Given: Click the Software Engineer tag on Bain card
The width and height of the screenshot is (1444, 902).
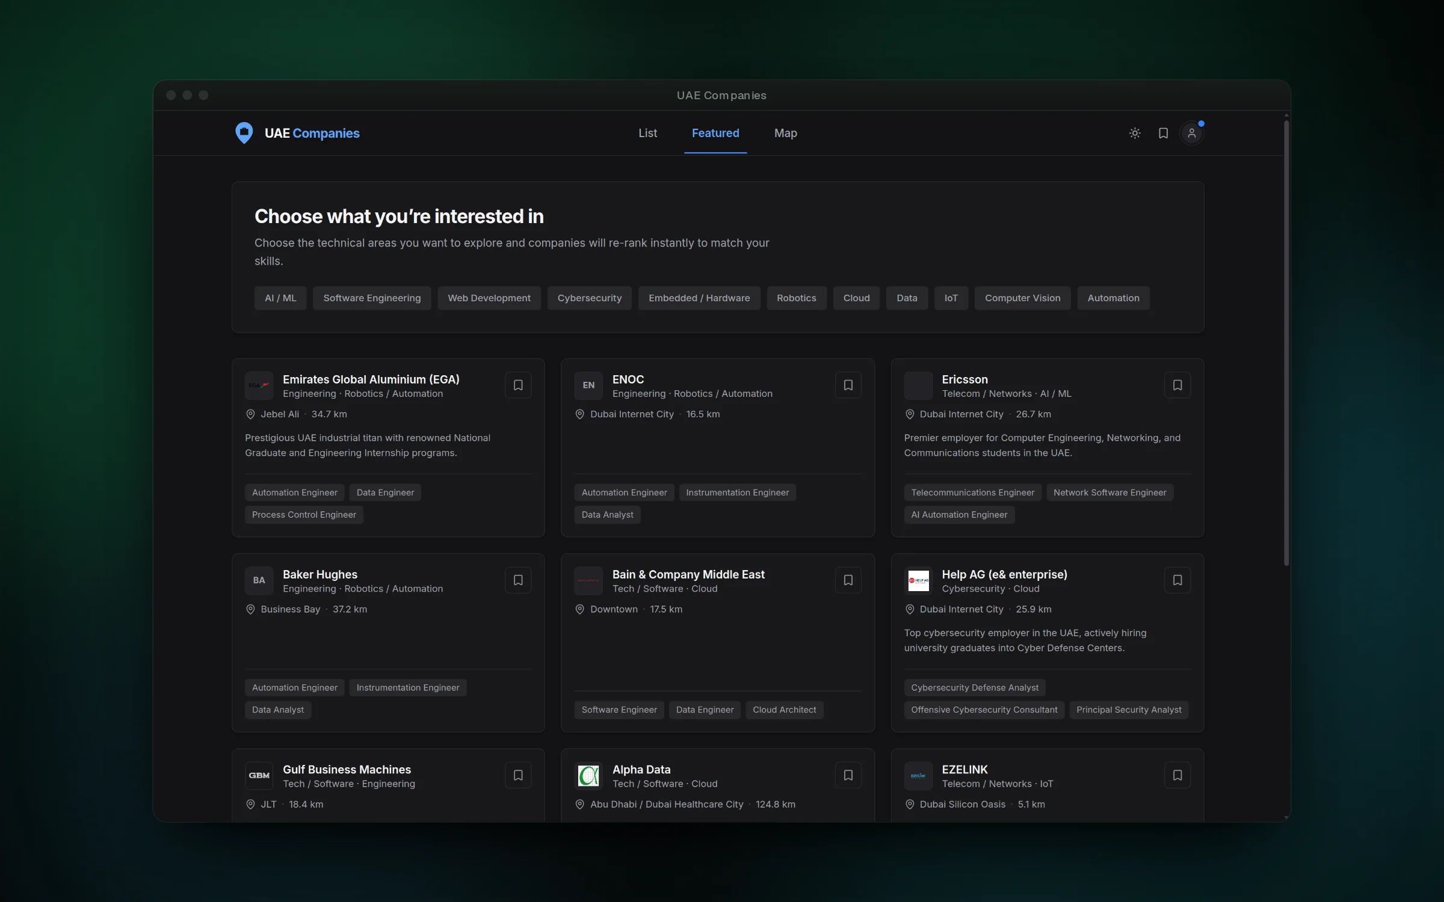Looking at the screenshot, I should (619, 710).
